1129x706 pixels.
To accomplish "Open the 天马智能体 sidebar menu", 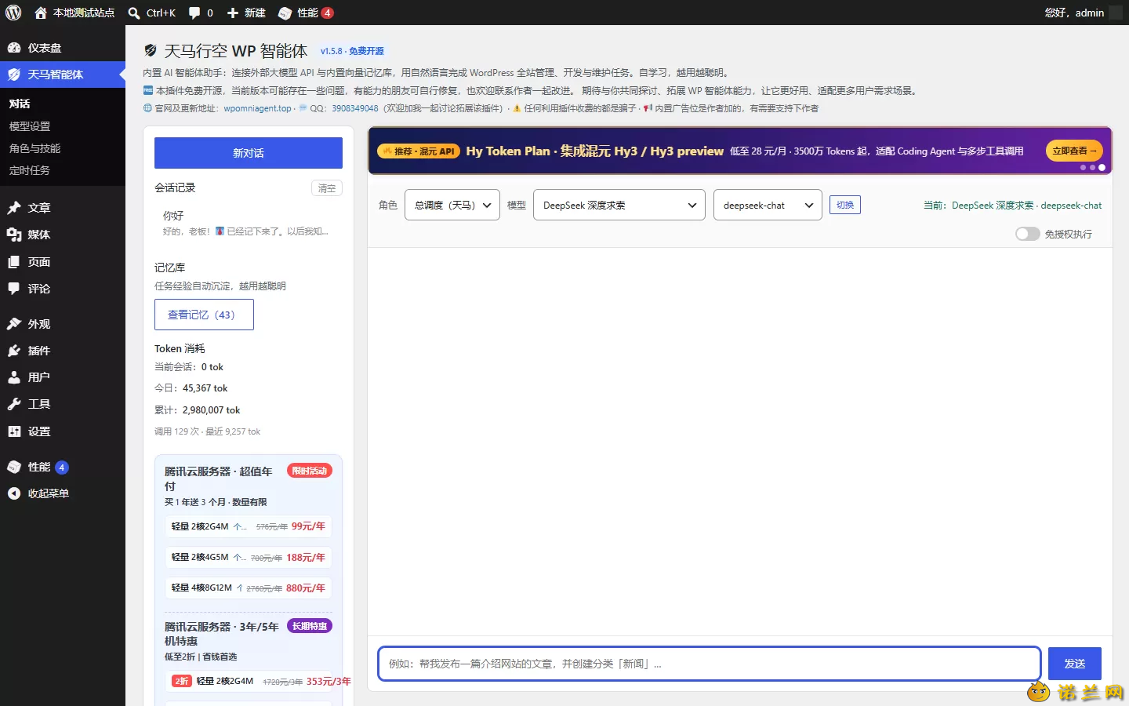I will pos(63,75).
